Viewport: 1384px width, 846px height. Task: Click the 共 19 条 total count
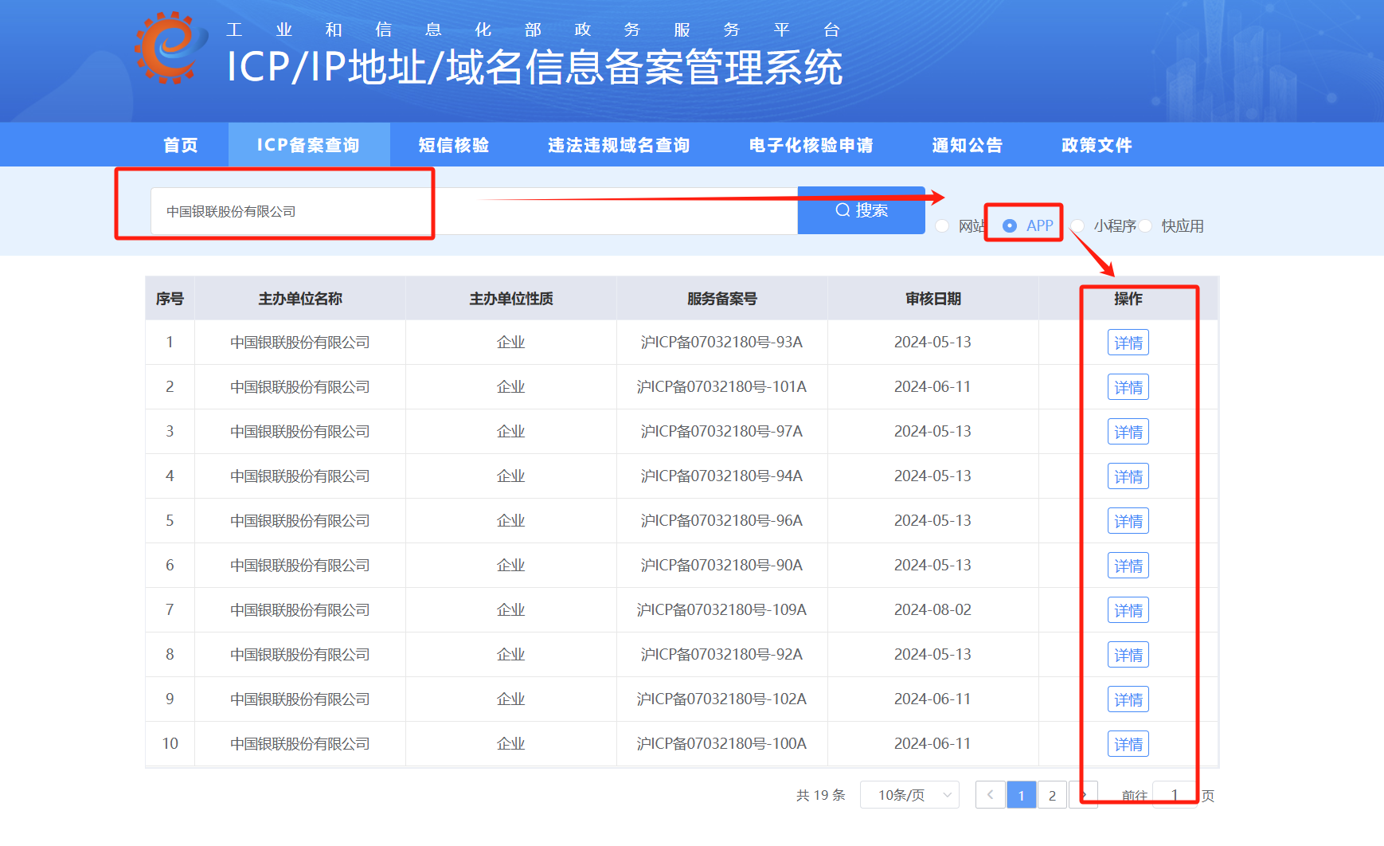pyautogui.click(x=820, y=795)
